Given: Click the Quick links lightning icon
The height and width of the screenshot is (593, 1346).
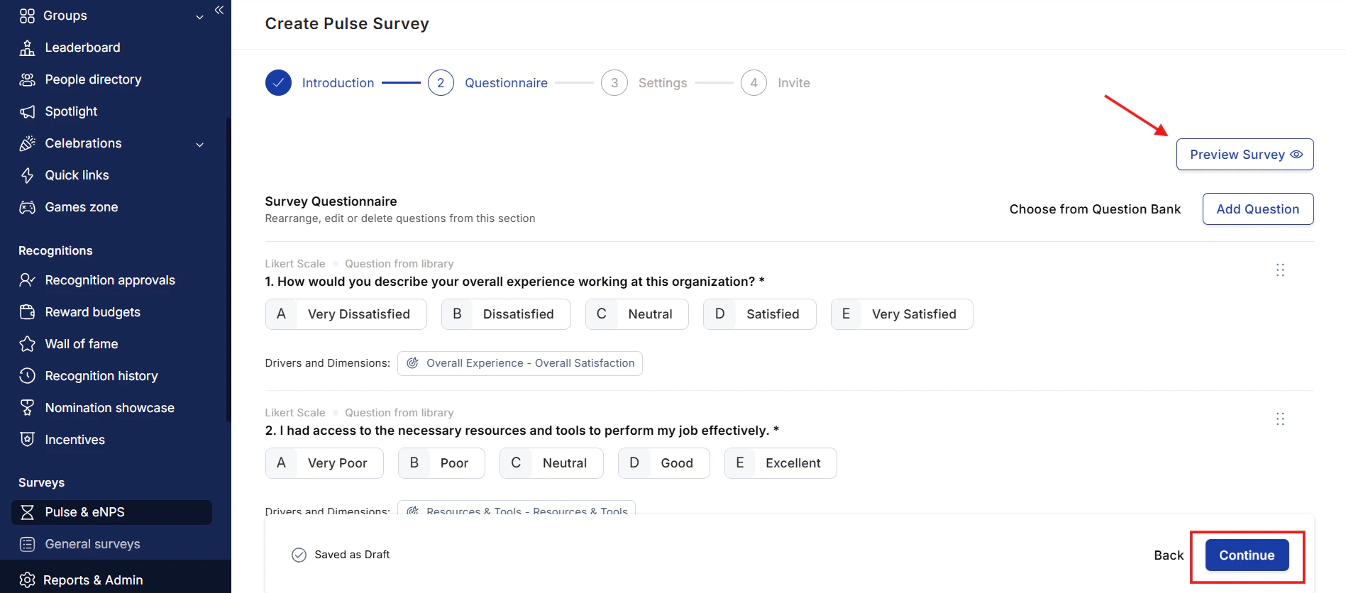Looking at the screenshot, I should tap(27, 175).
